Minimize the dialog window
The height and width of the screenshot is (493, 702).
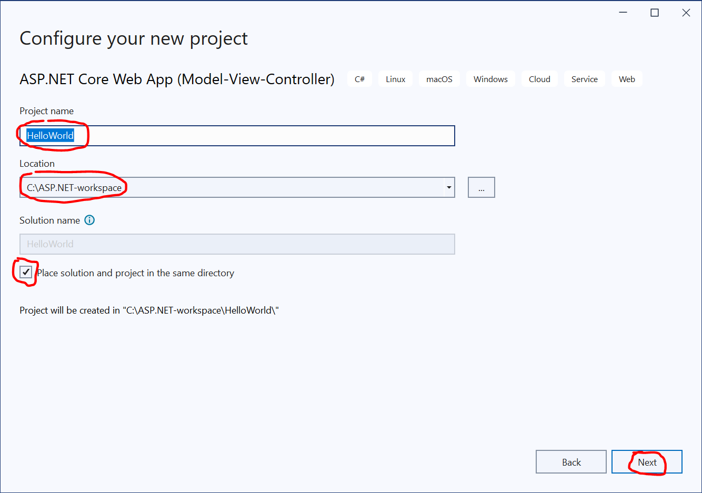[623, 13]
